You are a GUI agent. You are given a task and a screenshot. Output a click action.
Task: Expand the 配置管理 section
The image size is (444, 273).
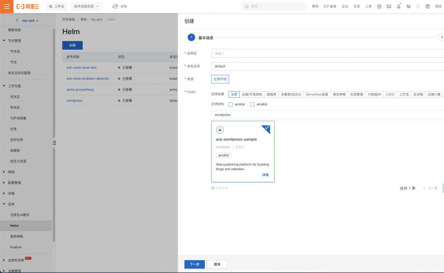click(4, 183)
